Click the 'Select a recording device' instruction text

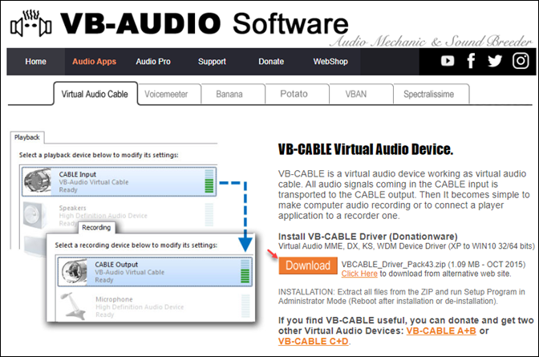136,245
